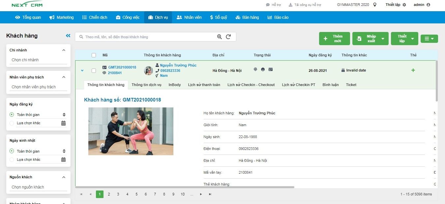Select the Toàn thời gian radio under Ngày sinh nhật

pos(12,151)
